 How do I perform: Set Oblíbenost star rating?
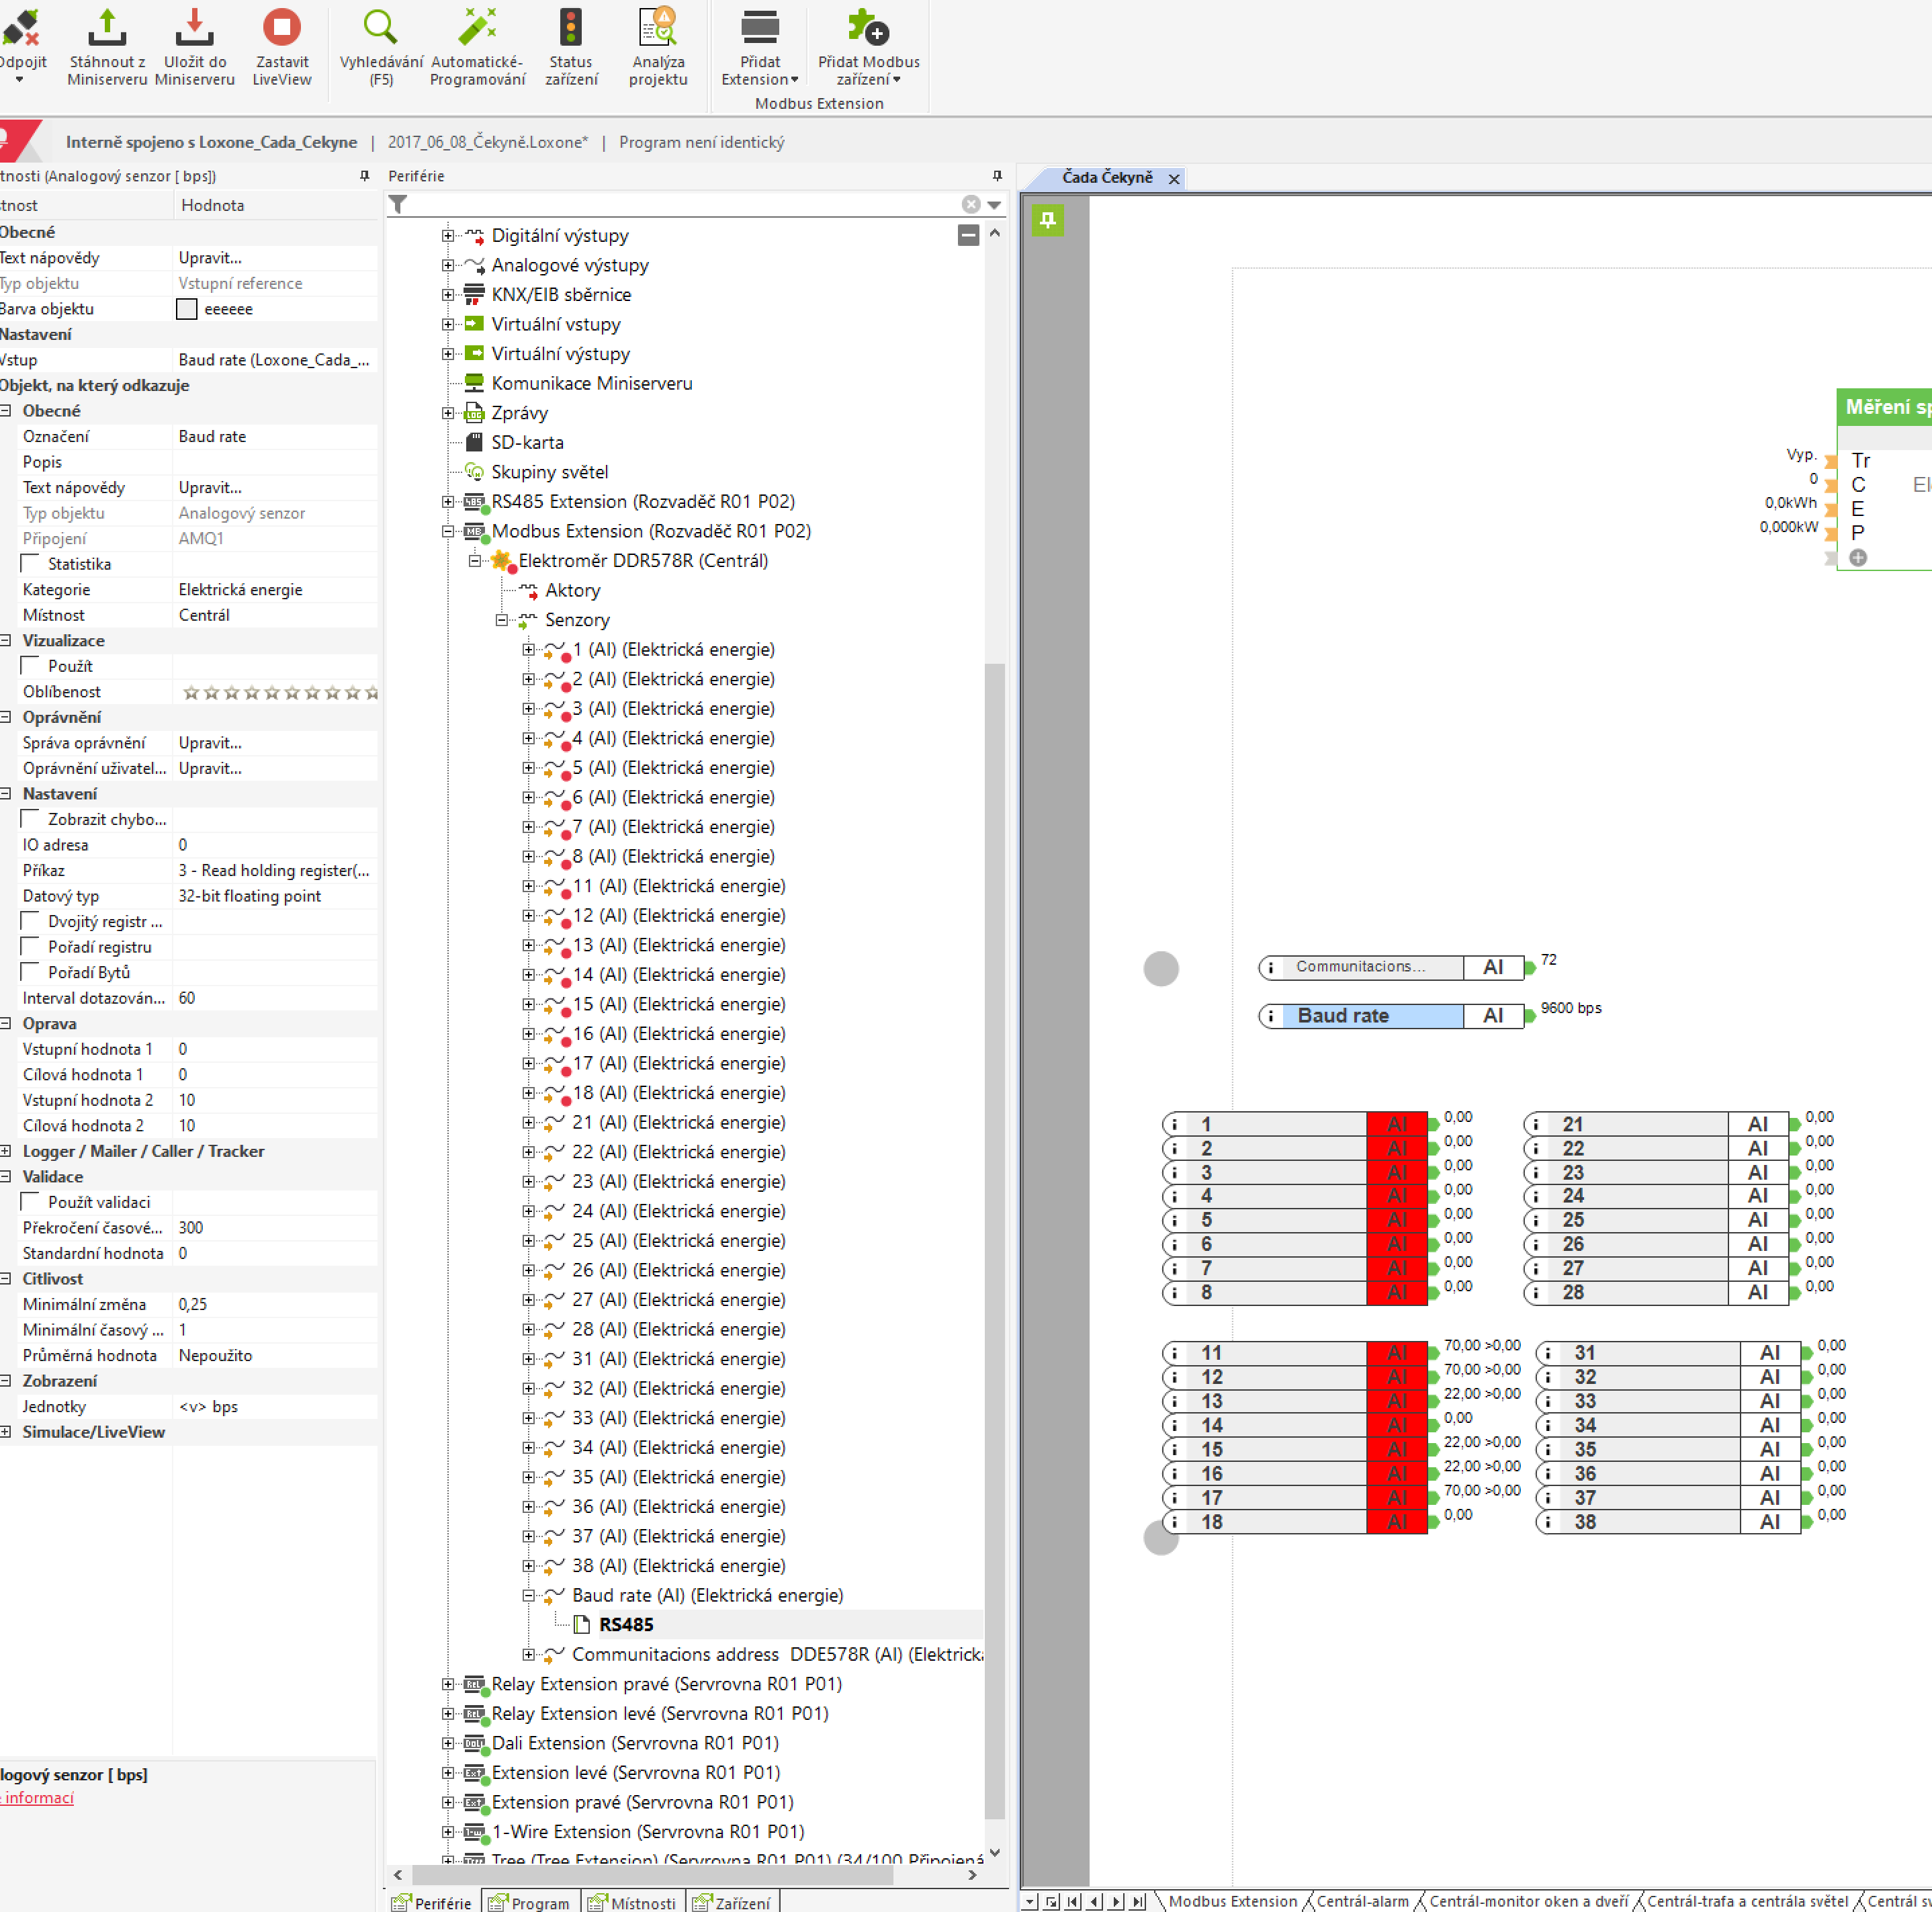click(280, 692)
